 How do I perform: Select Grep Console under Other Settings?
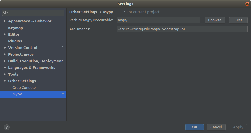[x=24, y=88]
